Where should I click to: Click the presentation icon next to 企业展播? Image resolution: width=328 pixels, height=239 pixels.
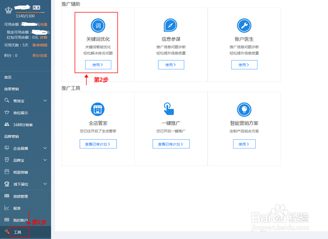pos(7,148)
